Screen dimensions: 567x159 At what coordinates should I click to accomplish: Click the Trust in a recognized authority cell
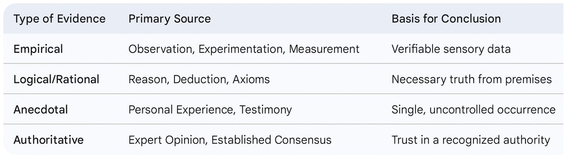pyautogui.click(x=471, y=140)
